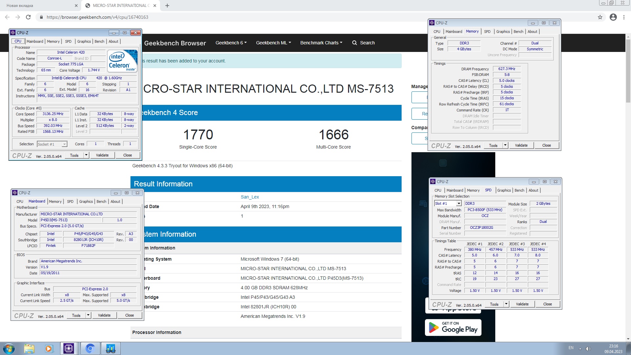Image resolution: width=631 pixels, height=355 pixels.
Task: Open Chrome's three-dot menu
Action: [624, 17]
